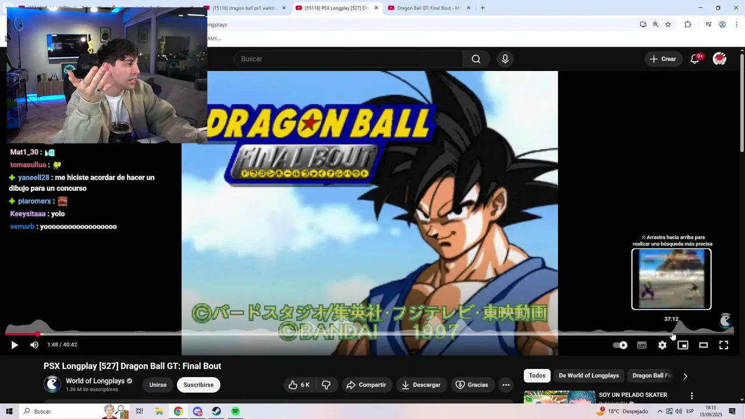The width and height of the screenshot is (745, 419).
Task: Open ESP keyboard language selector
Action: pyautogui.click(x=690, y=411)
